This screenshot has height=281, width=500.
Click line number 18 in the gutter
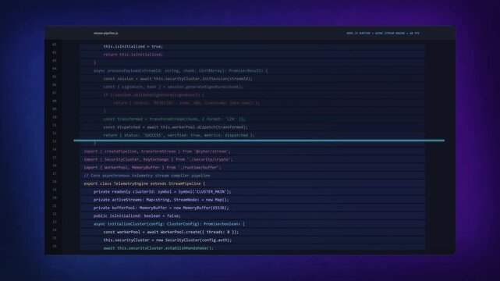pyautogui.click(x=55, y=182)
